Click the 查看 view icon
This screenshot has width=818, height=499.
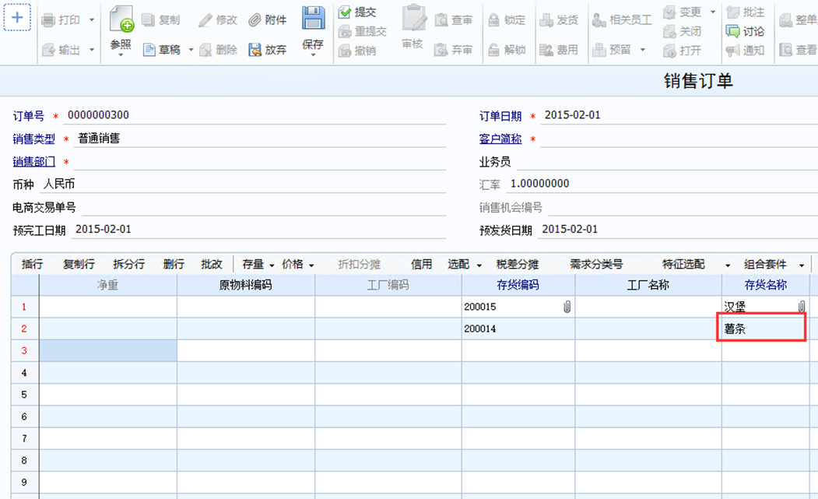click(785, 50)
